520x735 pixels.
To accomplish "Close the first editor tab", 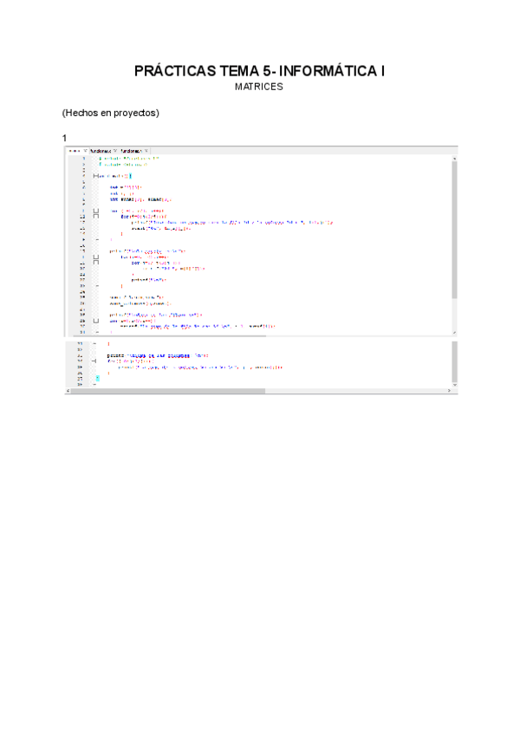I will (x=85, y=151).
